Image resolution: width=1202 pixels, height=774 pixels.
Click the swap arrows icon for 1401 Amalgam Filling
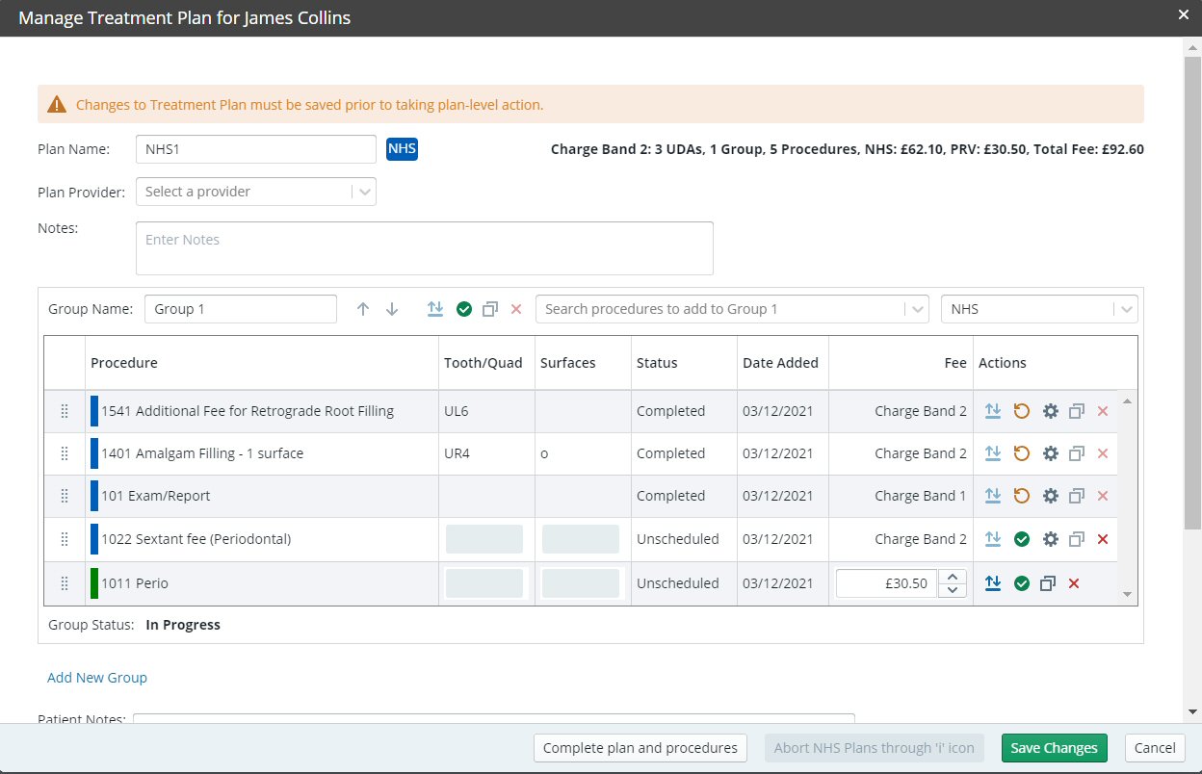(993, 453)
